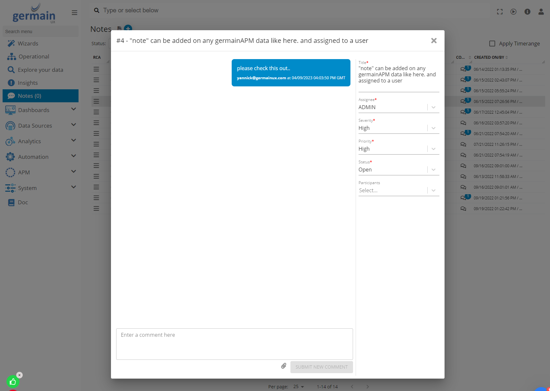The image size is (550, 391).
Task: Click the comment text field
Action: click(x=234, y=344)
